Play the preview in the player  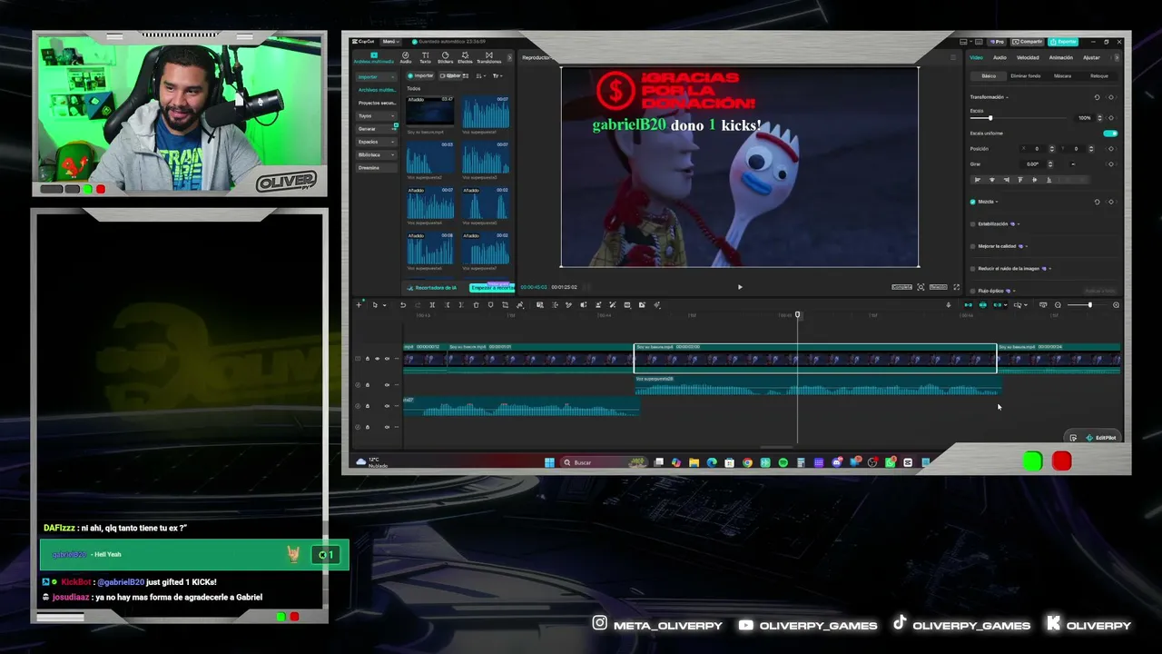(x=740, y=287)
